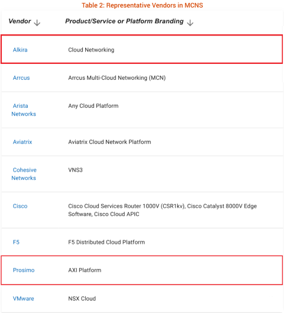Go to the Cisco vendor link
This screenshot has height=313, width=284.
tap(20, 206)
